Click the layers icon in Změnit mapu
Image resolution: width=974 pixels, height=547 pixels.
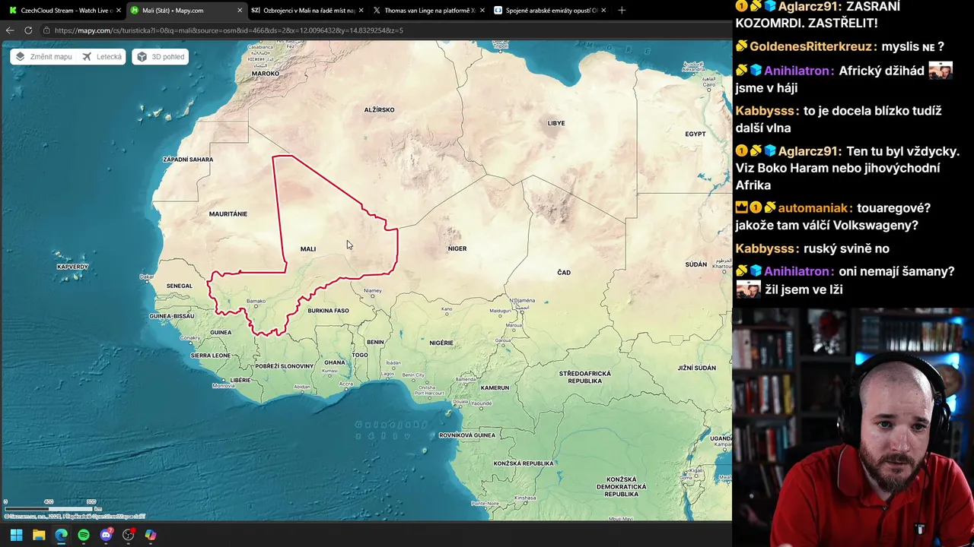21,57
